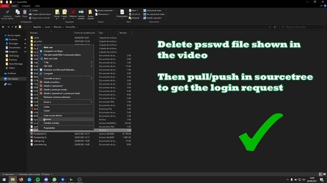Select Cortar in the context menu
Image resolution: width=327 pixels, height=183 pixels.
[46, 107]
